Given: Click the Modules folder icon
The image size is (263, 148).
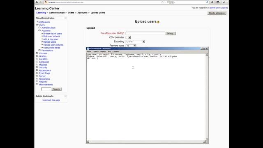Looking at the screenshot, I should [37, 65].
